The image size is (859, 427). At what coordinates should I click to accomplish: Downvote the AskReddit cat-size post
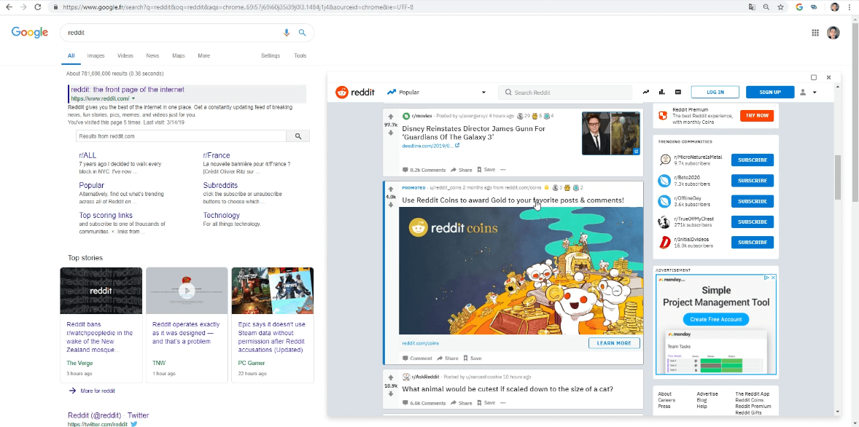pos(391,394)
